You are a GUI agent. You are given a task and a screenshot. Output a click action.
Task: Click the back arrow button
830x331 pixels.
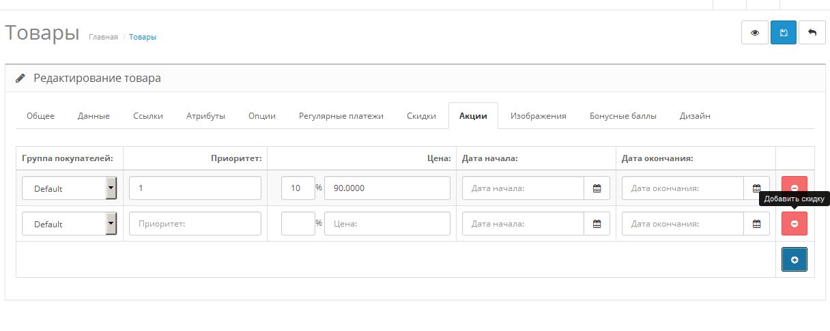pyautogui.click(x=812, y=33)
